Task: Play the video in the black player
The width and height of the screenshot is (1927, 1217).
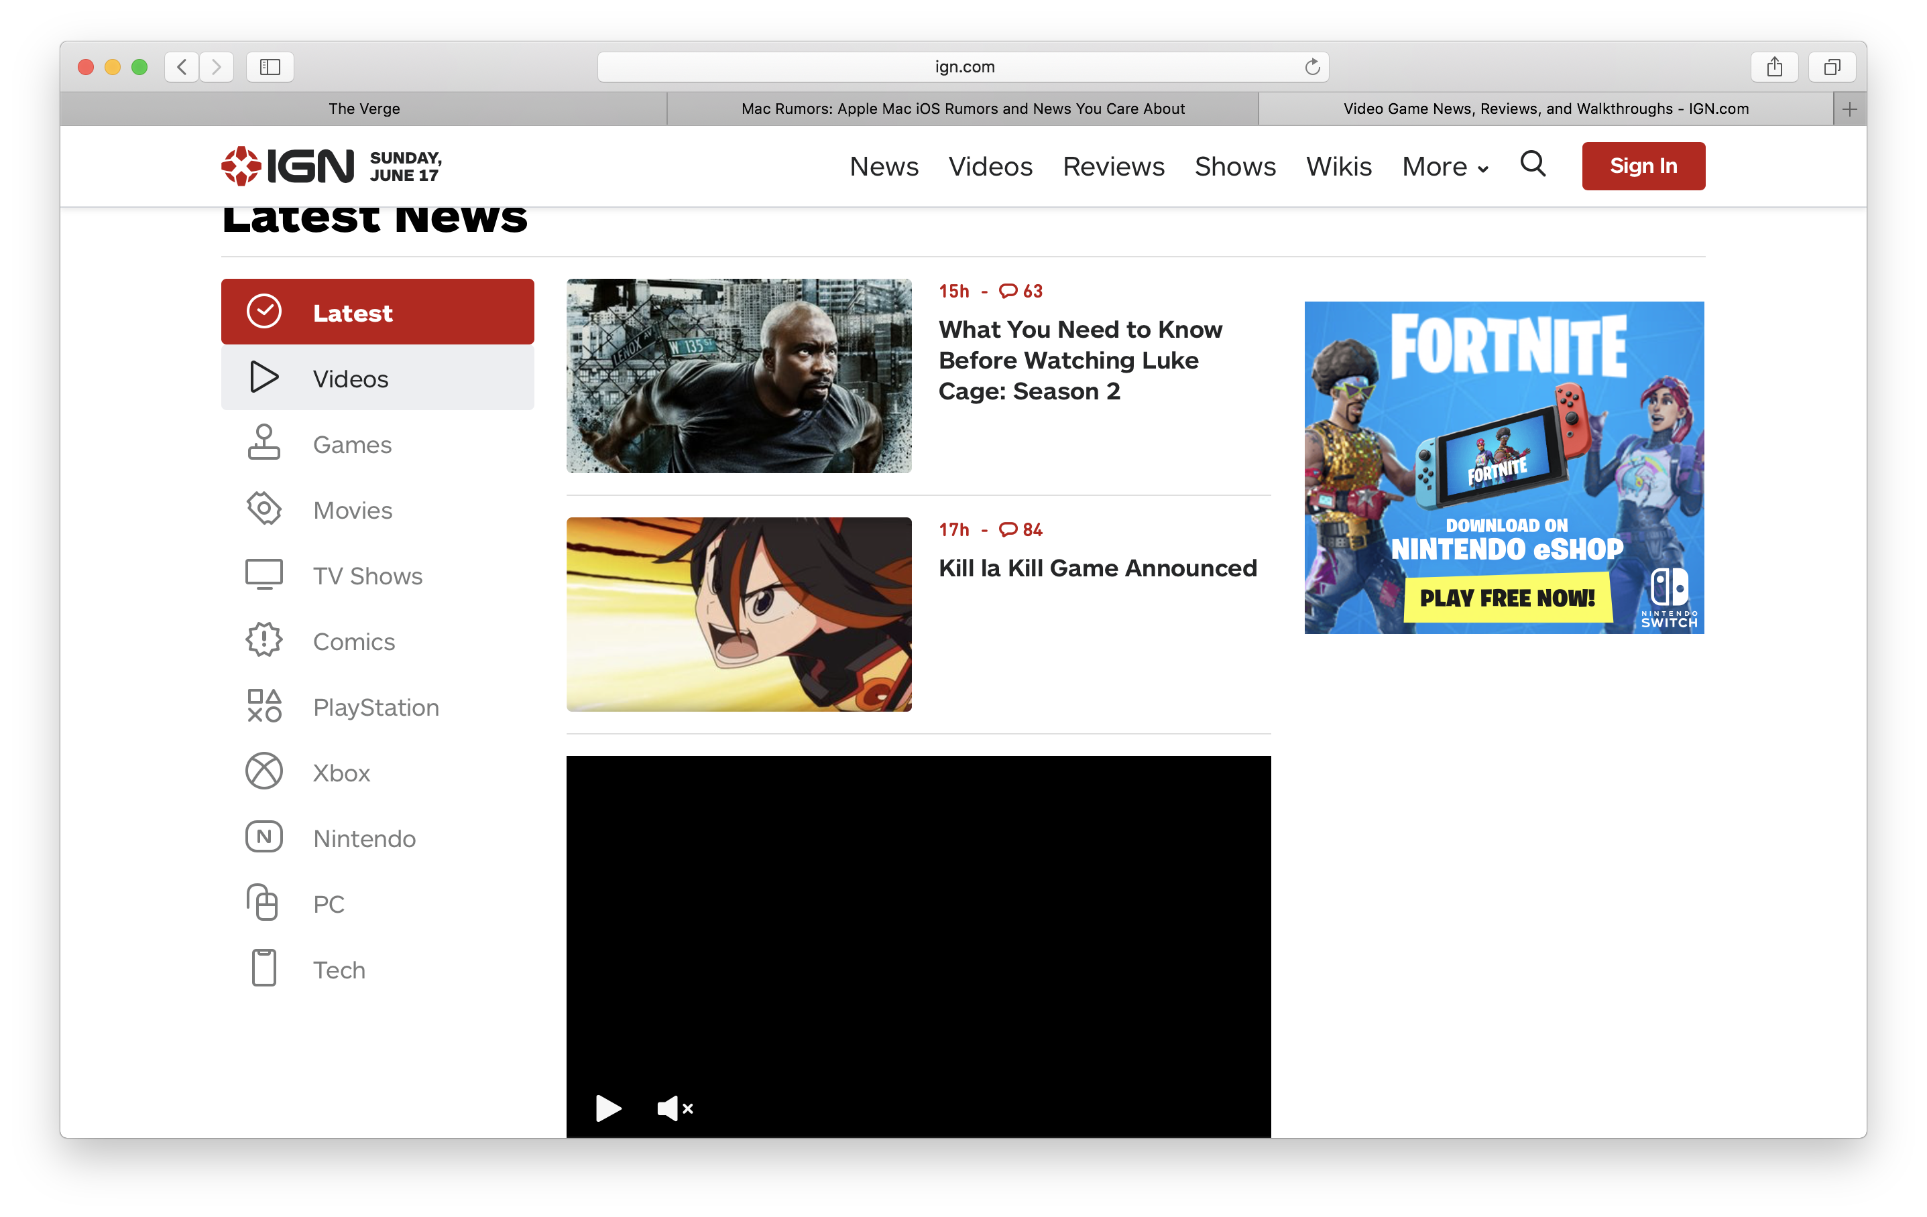Action: [608, 1108]
